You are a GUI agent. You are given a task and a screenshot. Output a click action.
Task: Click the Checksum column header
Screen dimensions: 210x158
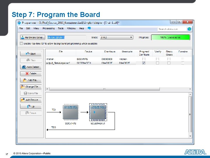[x=110, y=53]
